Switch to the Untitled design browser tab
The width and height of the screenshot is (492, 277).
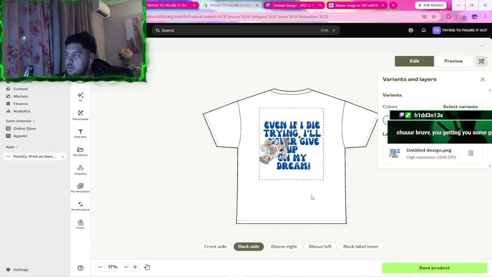point(293,5)
